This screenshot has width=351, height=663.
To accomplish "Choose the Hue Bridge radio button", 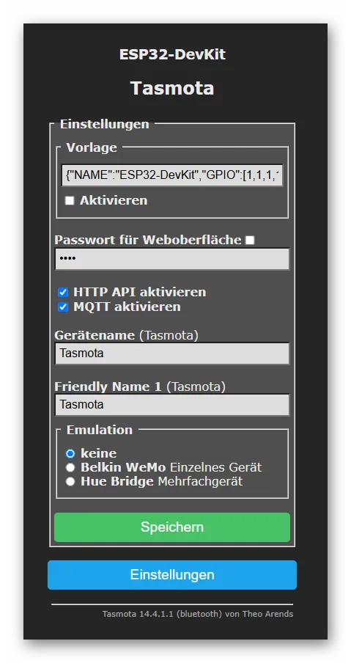I will coord(70,482).
